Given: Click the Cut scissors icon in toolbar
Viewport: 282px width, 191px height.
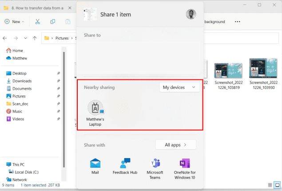Looking at the screenshot, I should tap(37, 21).
